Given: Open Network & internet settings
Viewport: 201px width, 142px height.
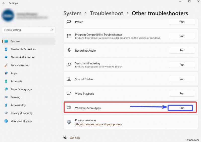Looking at the screenshot, I should [x=29, y=57].
